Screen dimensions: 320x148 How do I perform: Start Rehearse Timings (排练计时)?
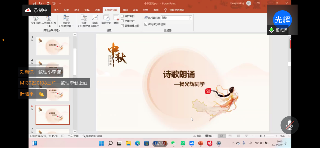click(x=106, y=18)
